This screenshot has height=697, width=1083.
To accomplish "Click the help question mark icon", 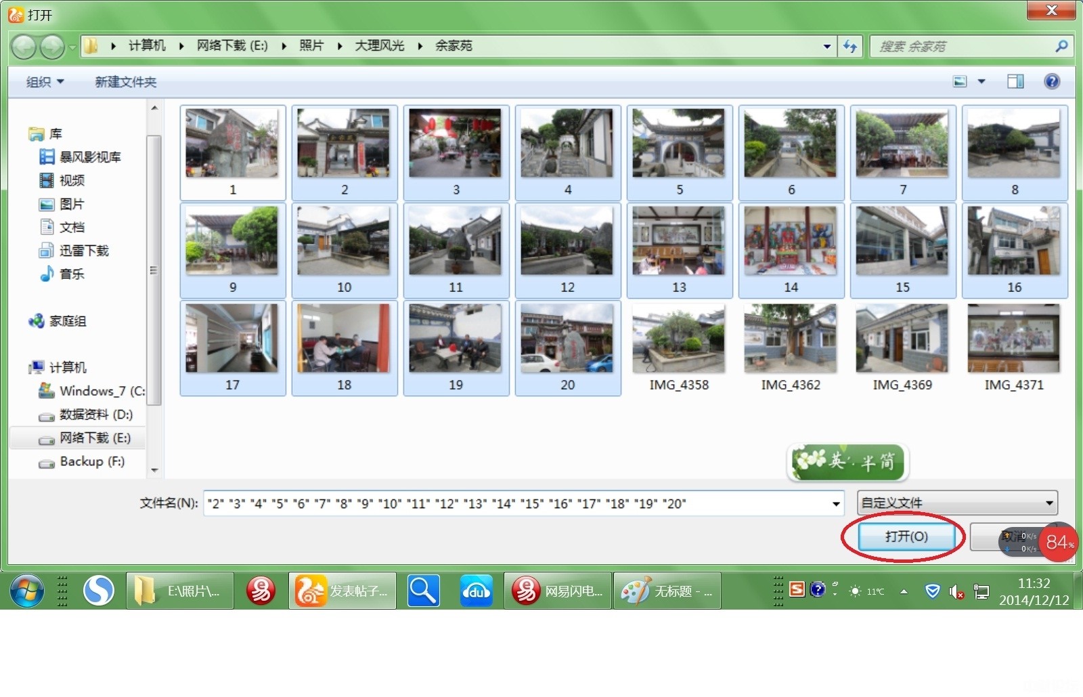I will pyautogui.click(x=1051, y=82).
